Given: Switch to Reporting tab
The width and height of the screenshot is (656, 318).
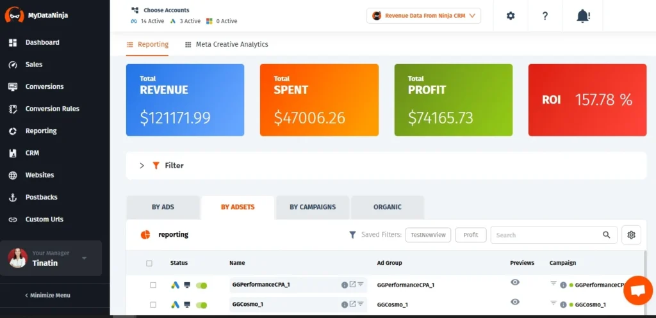Looking at the screenshot, I should pos(148,44).
